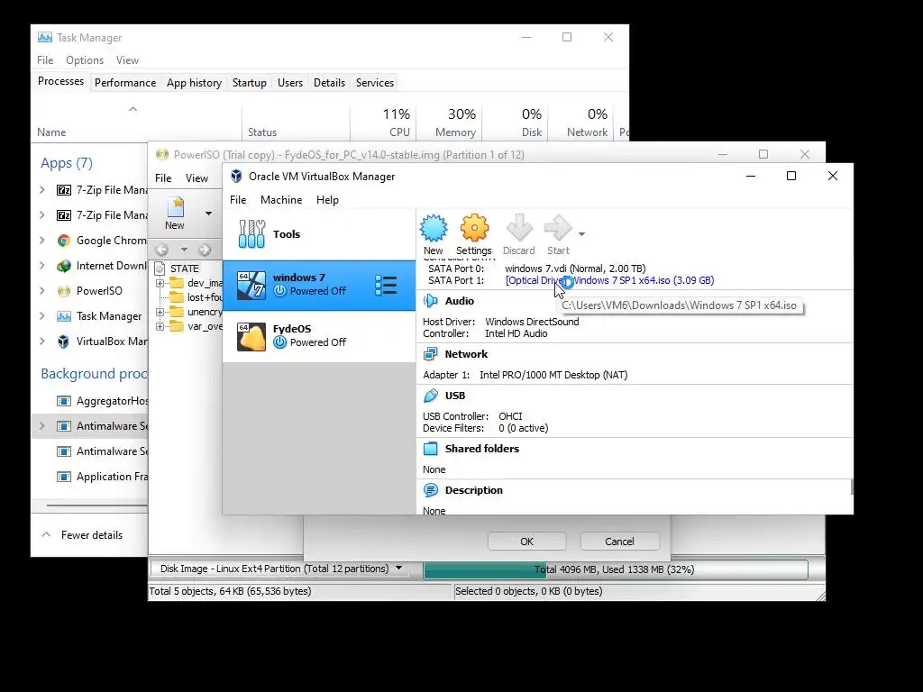Select Tools in VirtualBox sidebar

pyautogui.click(x=319, y=234)
